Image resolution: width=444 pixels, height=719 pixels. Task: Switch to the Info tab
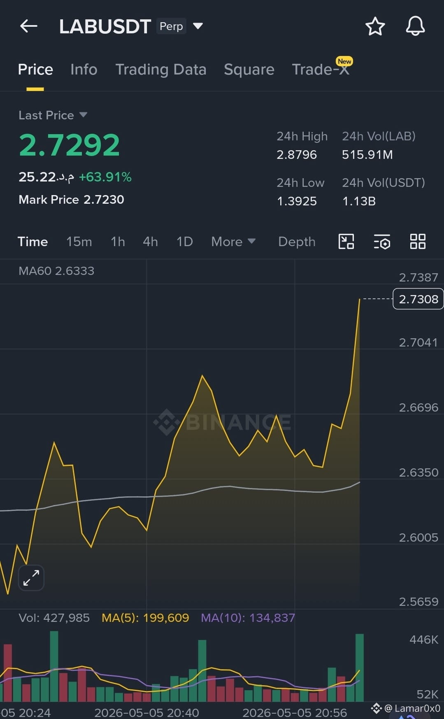(84, 70)
